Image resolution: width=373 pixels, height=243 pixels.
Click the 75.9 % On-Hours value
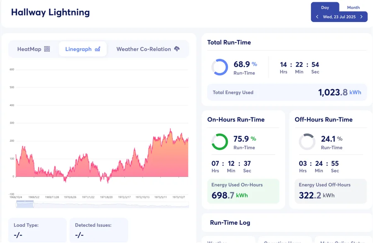(x=245, y=139)
